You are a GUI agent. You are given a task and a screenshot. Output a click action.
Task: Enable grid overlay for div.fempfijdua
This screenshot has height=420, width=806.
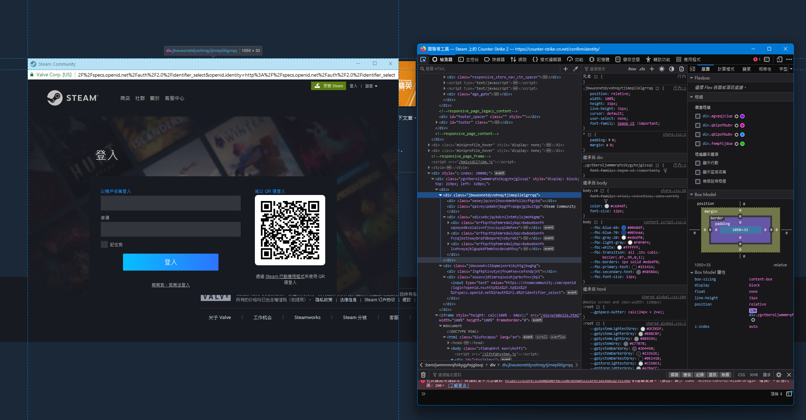point(698,144)
